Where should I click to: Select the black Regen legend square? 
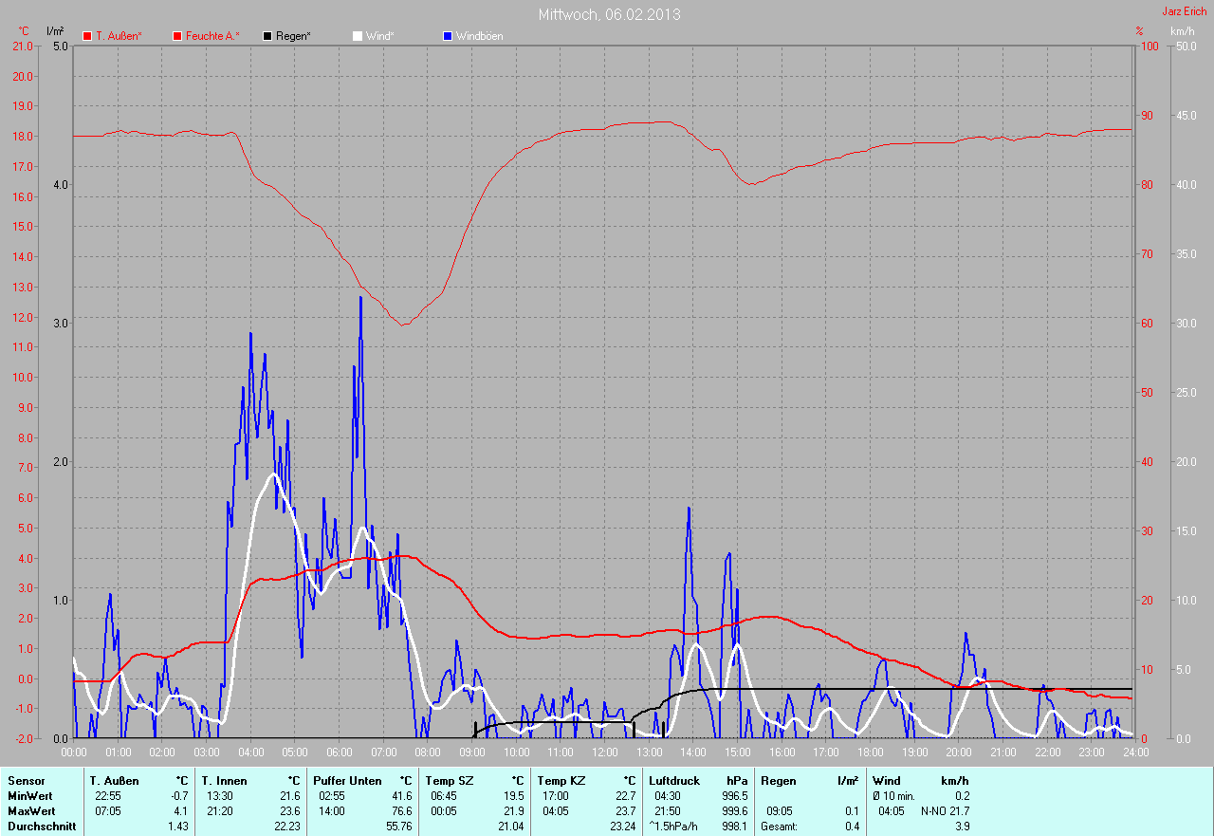point(267,36)
